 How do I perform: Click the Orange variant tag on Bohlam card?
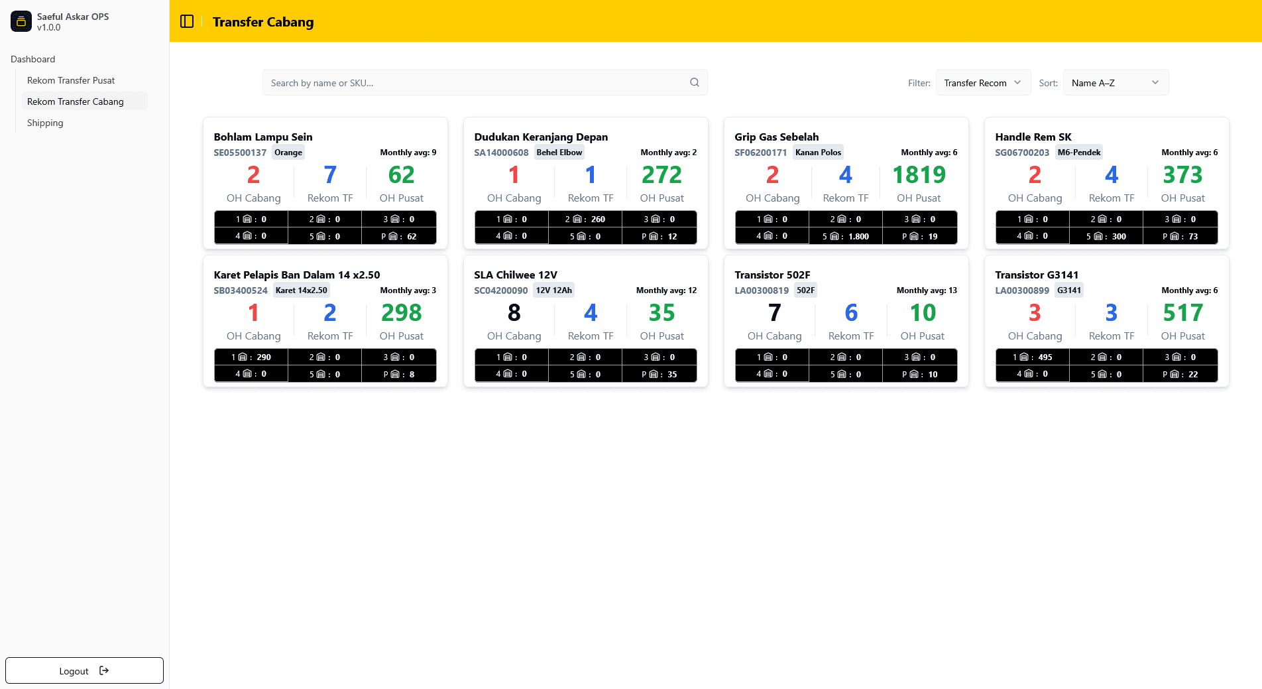tap(288, 153)
